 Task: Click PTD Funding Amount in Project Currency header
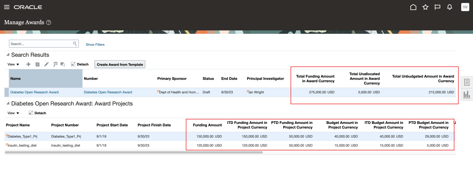click(292, 125)
